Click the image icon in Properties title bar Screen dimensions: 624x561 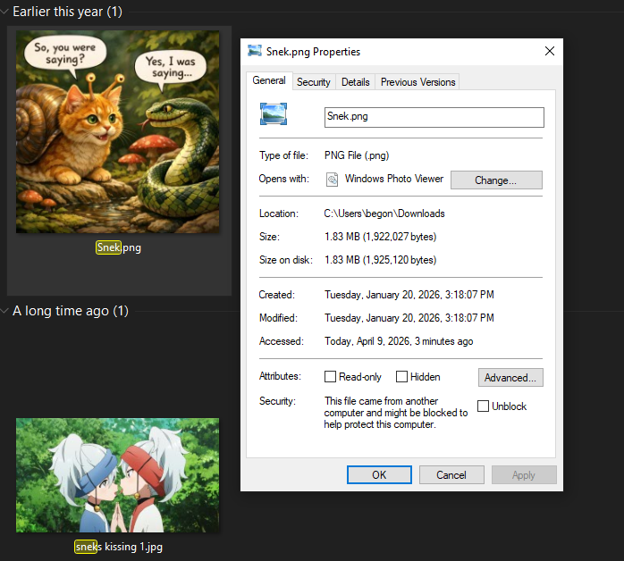[x=255, y=51]
